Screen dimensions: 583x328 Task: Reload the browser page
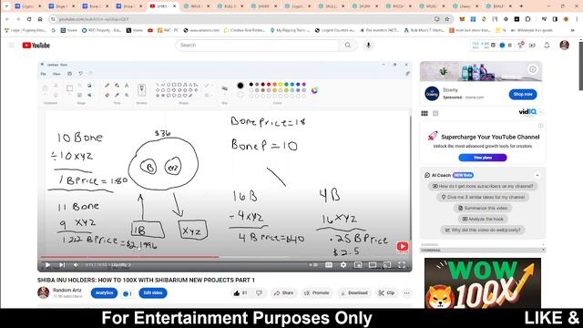(x=29, y=19)
